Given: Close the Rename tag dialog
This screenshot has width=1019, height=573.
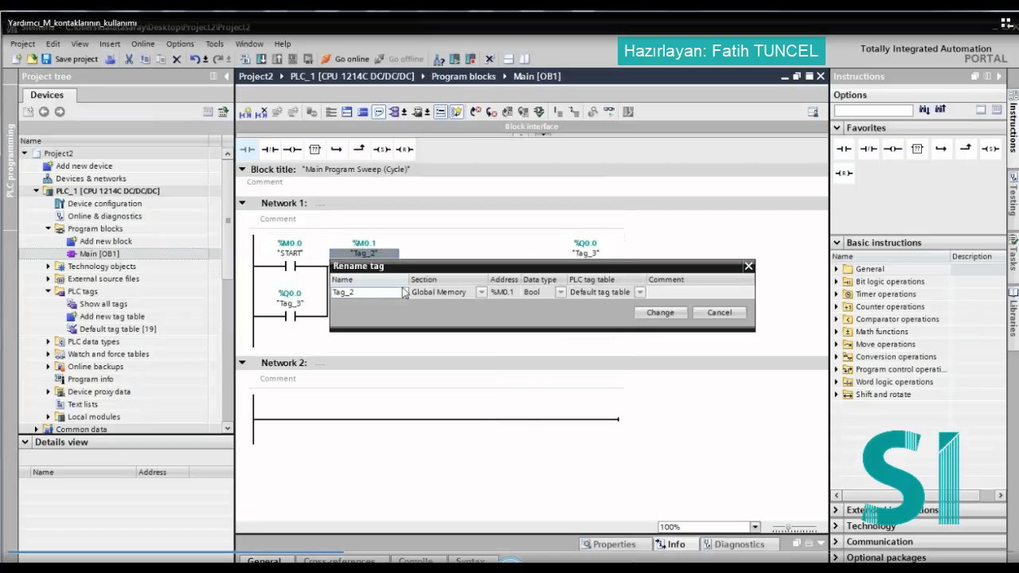Looking at the screenshot, I should 748,266.
